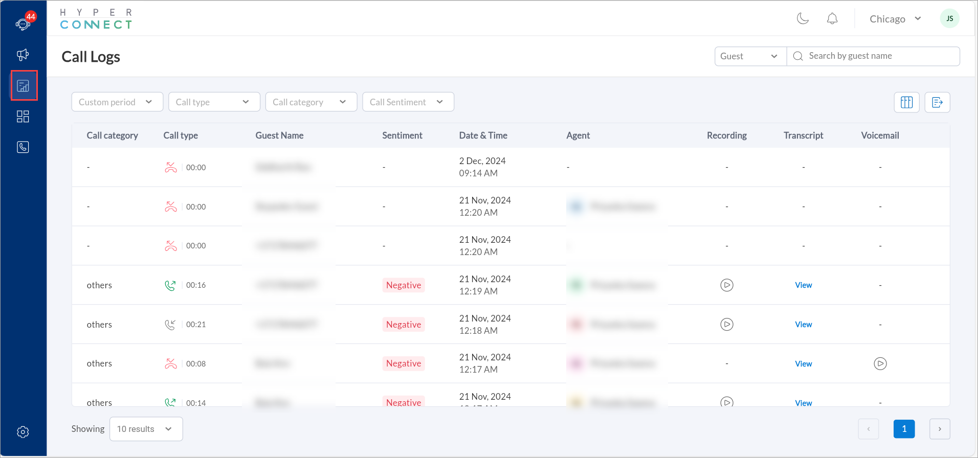Click the Sentiment column header
The image size is (978, 458).
pyautogui.click(x=402, y=135)
